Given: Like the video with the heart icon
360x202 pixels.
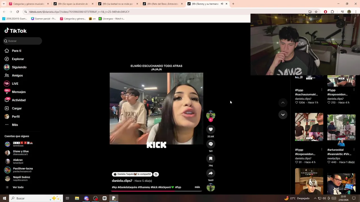Looking at the screenshot, I should [211, 129].
